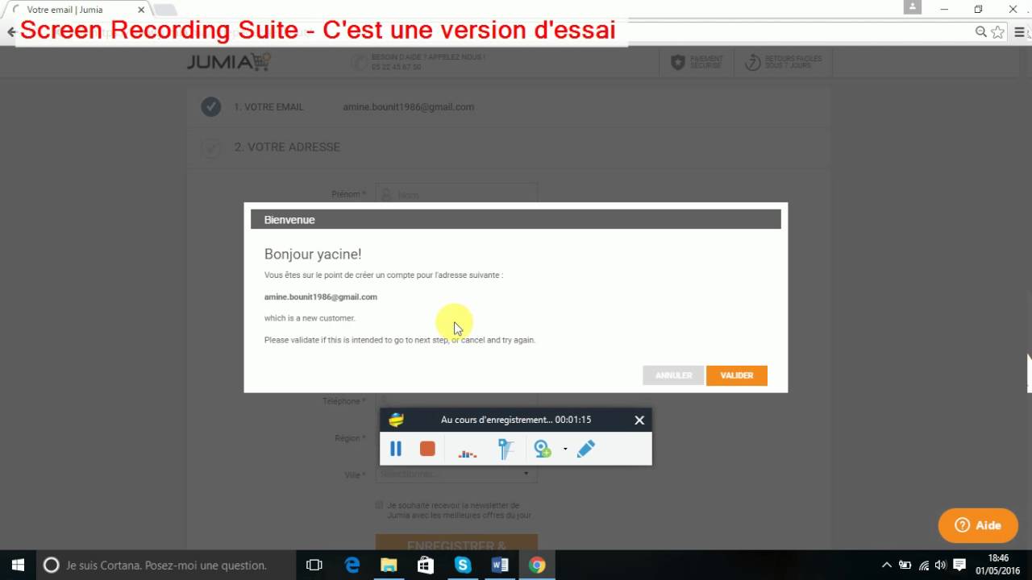Open Skype from the taskbar
Viewport: 1032px width, 580px height.
click(x=463, y=565)
